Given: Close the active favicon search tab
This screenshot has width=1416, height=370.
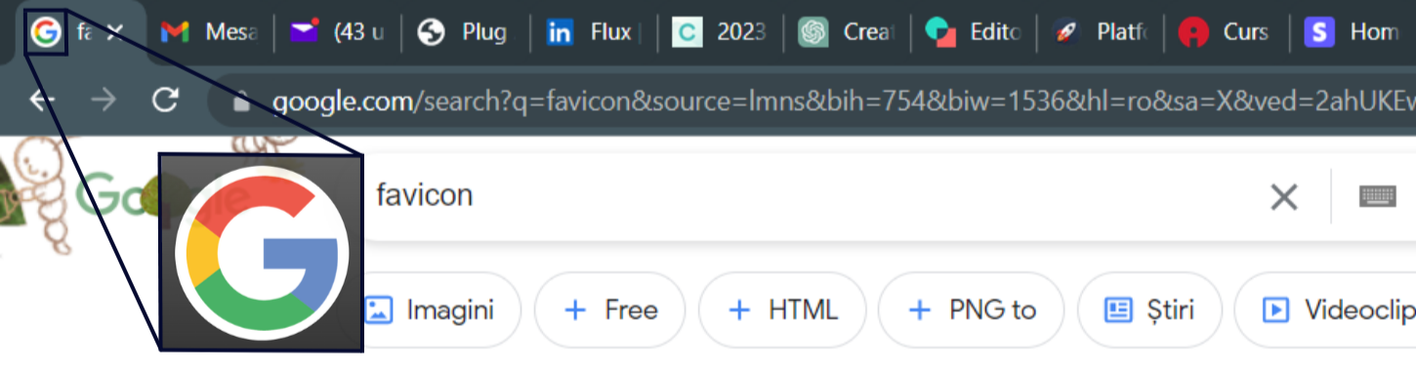Looking at the screenshot, I should pos(114,32).
